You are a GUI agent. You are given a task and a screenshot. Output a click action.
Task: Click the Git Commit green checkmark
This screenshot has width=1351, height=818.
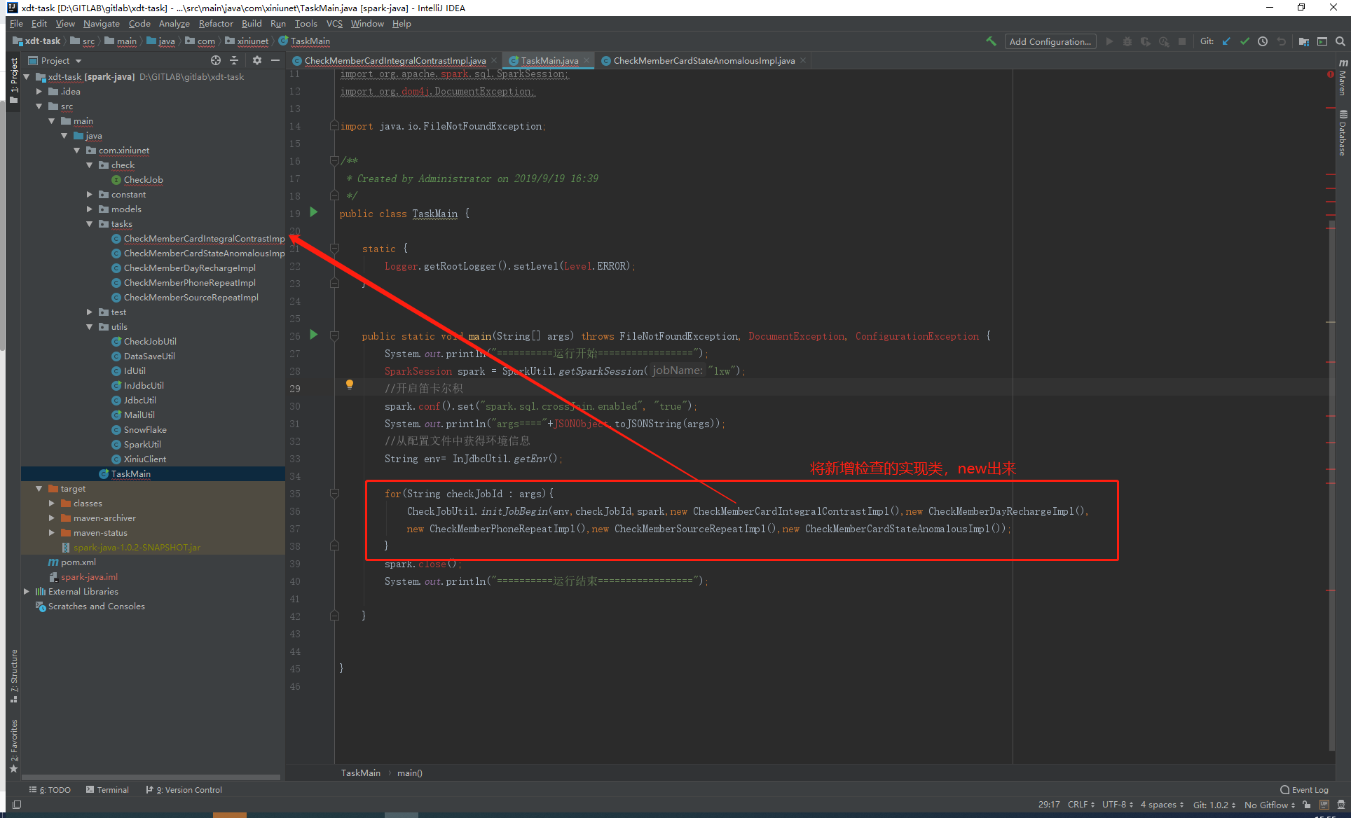(1244, 41)
